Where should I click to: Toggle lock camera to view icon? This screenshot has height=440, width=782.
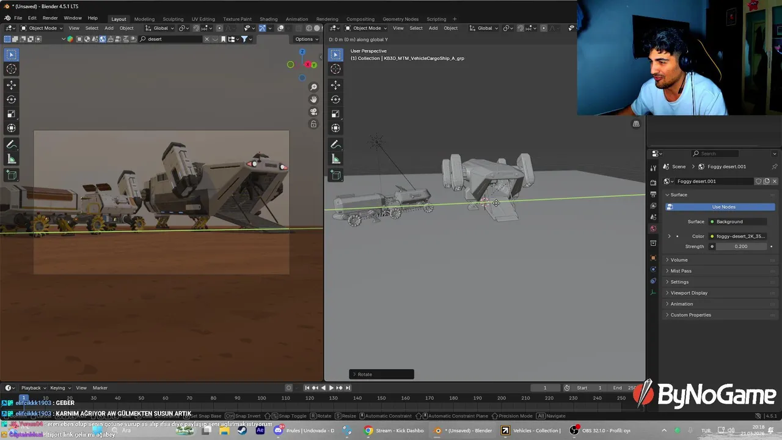click(x=313, y=124)
